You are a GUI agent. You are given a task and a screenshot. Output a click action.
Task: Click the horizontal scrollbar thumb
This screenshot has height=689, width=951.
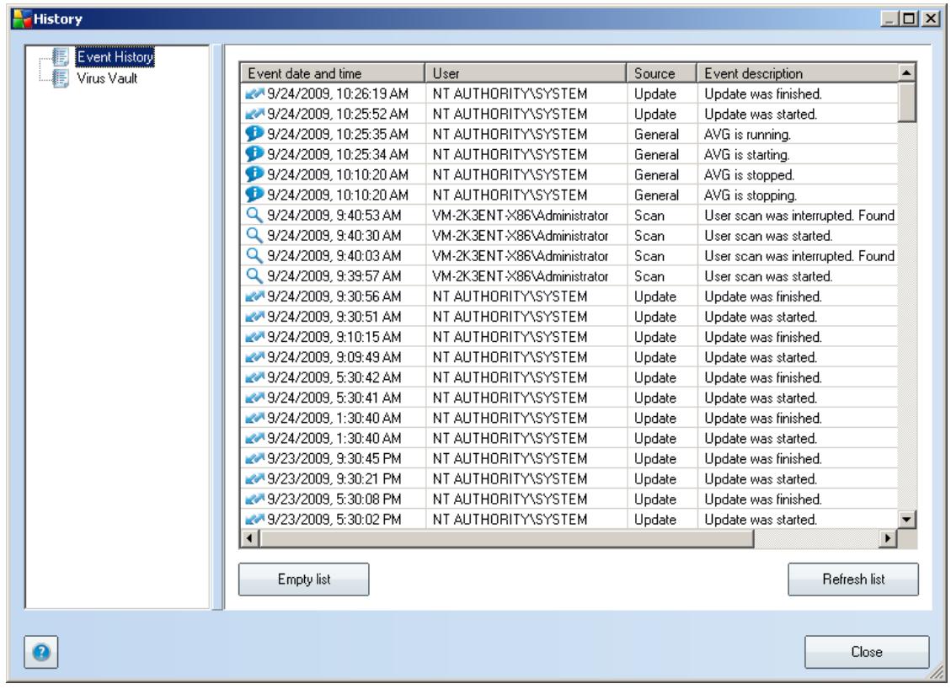point(506,538)
